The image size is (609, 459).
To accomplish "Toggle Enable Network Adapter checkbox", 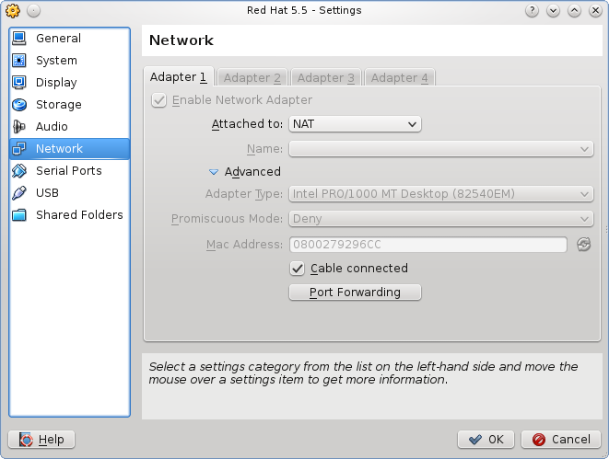I will pos(158,100).
